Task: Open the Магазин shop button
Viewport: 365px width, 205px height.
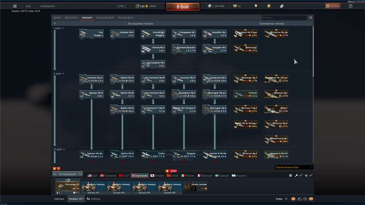Action: pyautogui.click(x=332, y=6)
